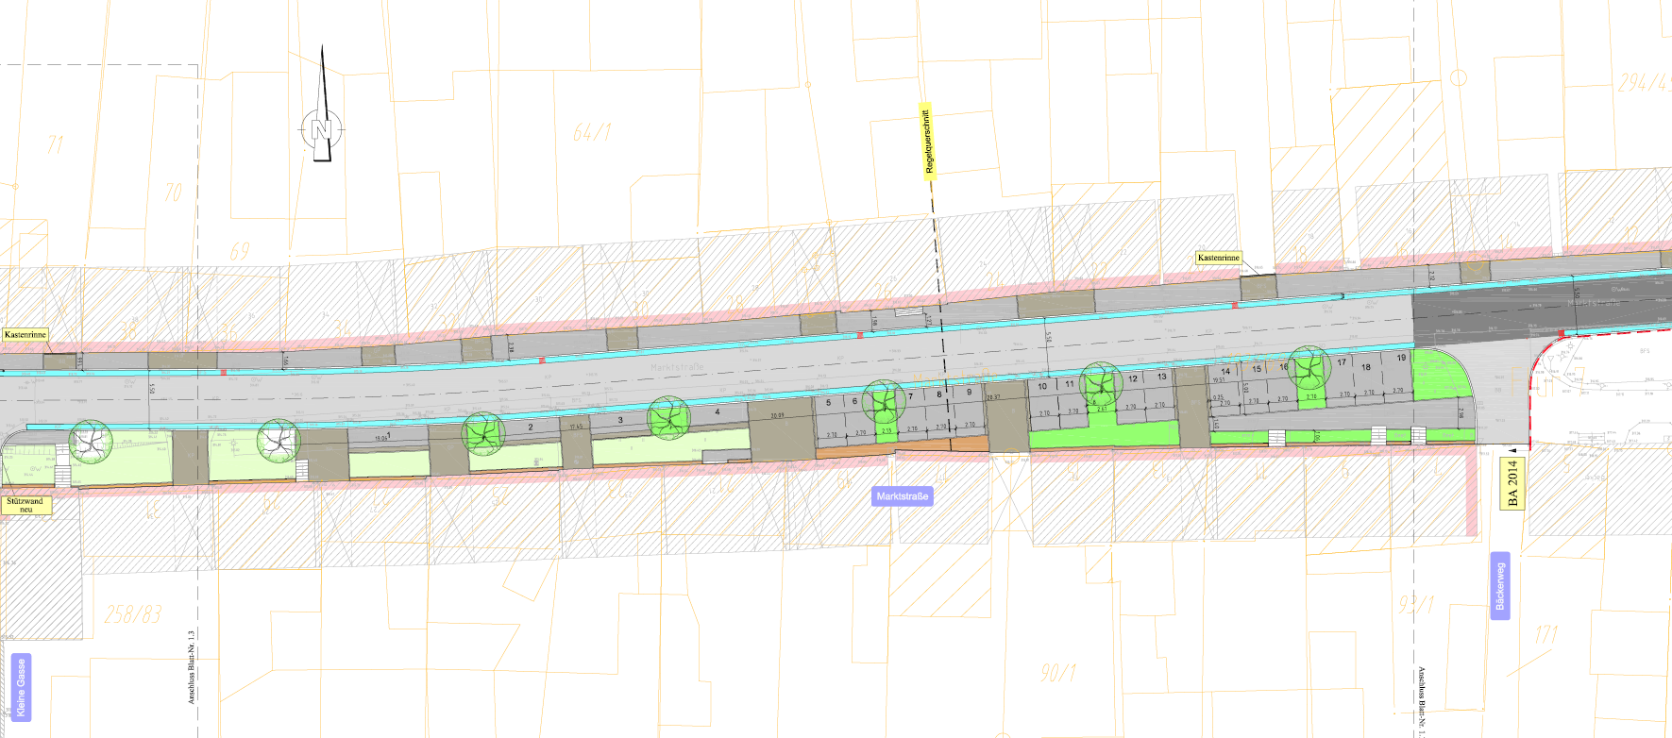
Task: Click the tree symbol between parking spaces 3 and 4
Action: [669, 418]
